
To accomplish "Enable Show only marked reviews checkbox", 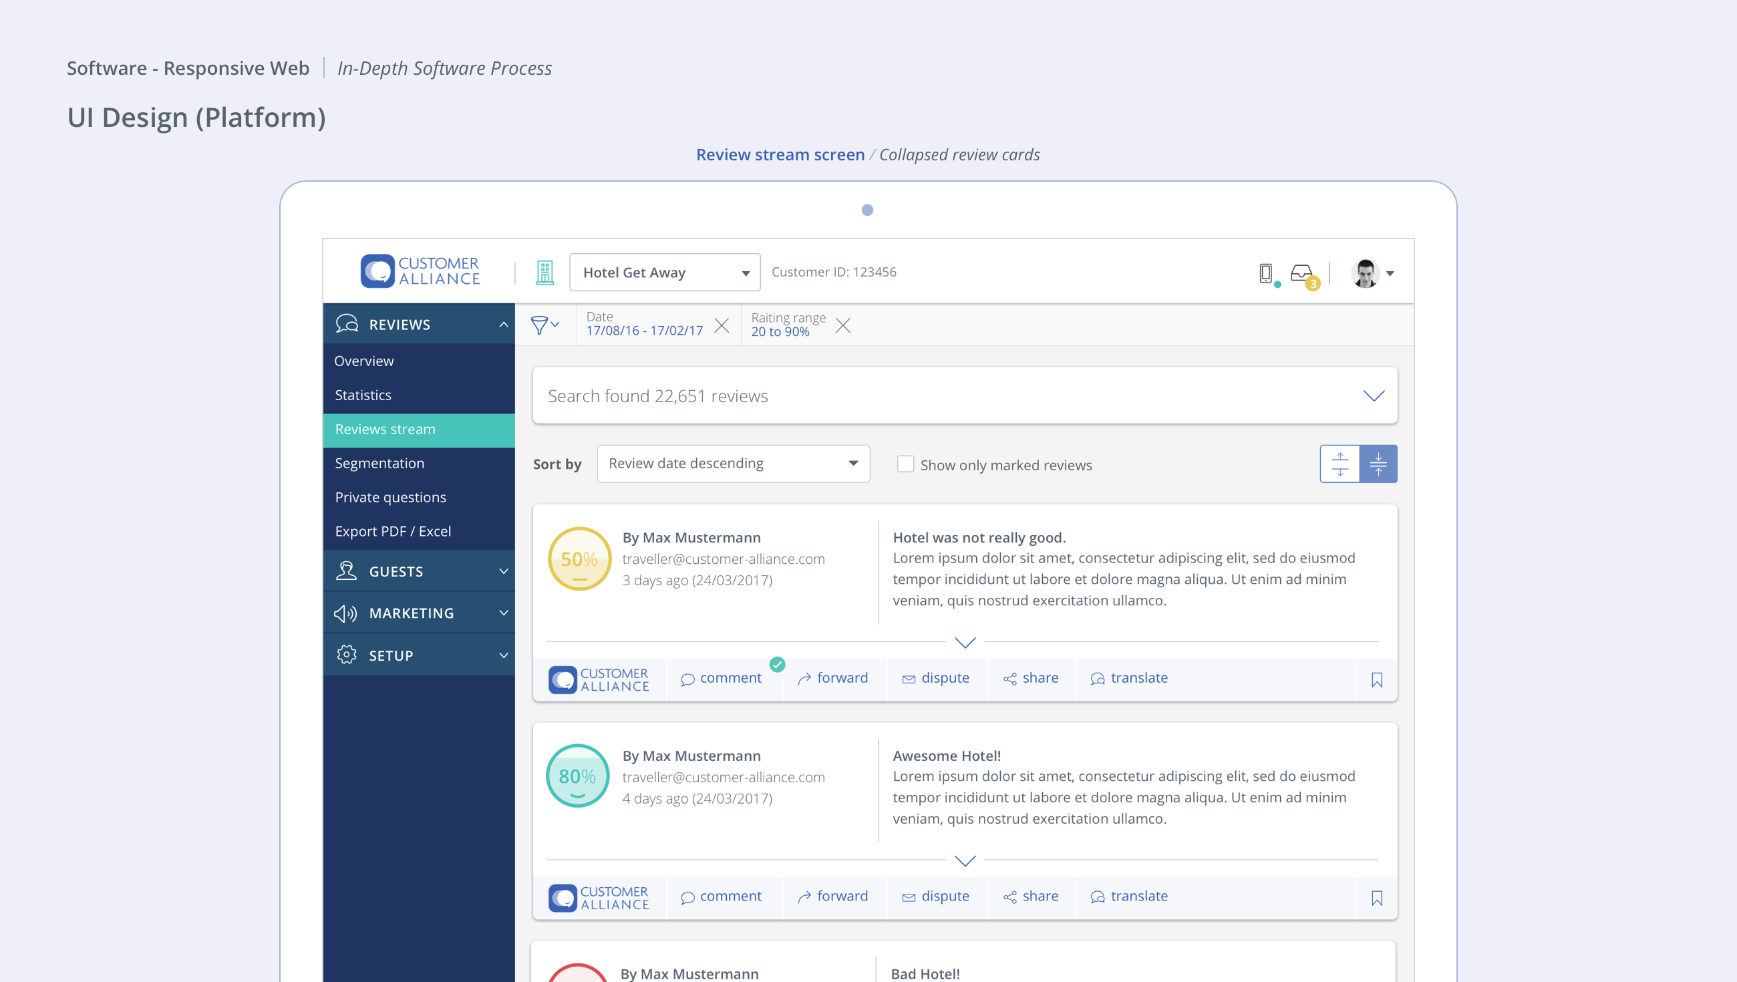I will pos(906,464).
